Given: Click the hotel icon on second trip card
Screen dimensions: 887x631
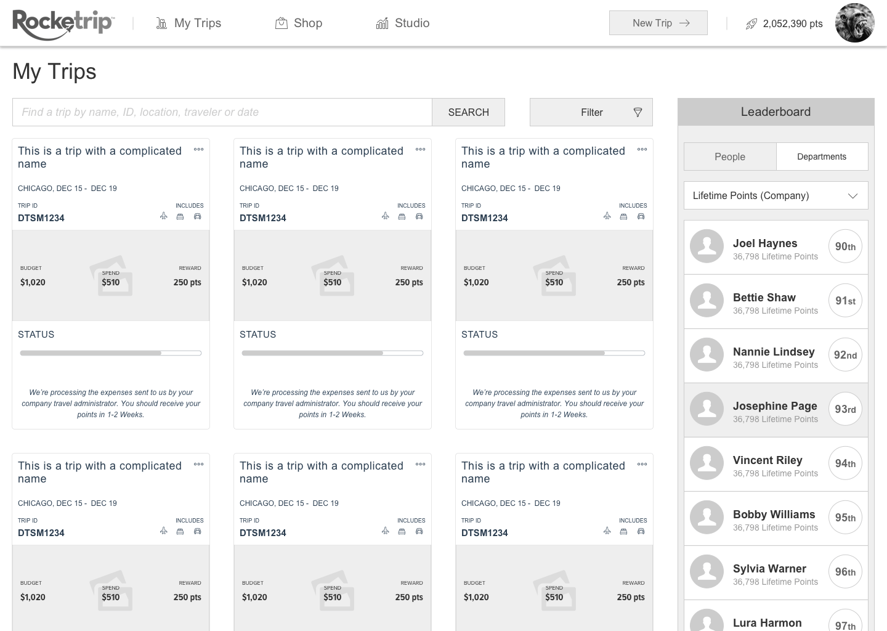Looking at the screenshot, I should click(402, 216).
